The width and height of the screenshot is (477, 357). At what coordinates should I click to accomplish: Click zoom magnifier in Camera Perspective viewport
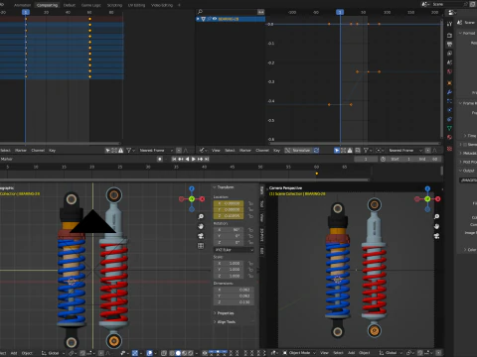(436, 216)
